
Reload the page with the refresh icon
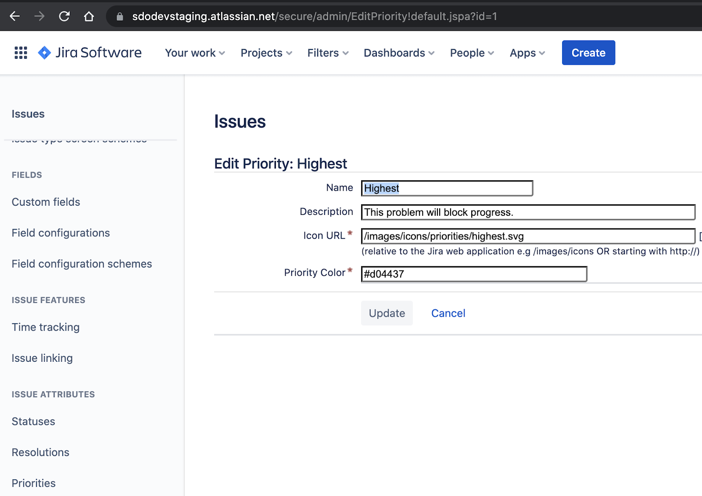[64, 17]
